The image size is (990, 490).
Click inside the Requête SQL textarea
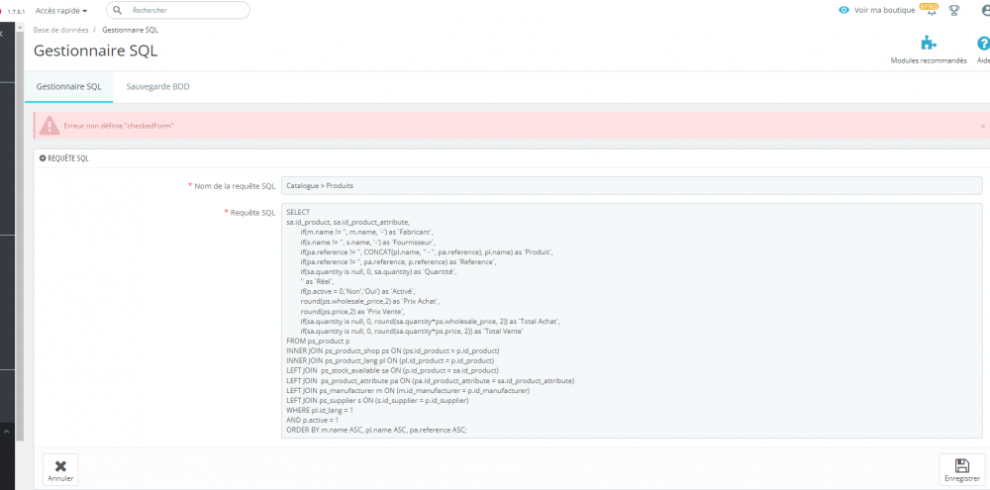(x=632, y=321)
